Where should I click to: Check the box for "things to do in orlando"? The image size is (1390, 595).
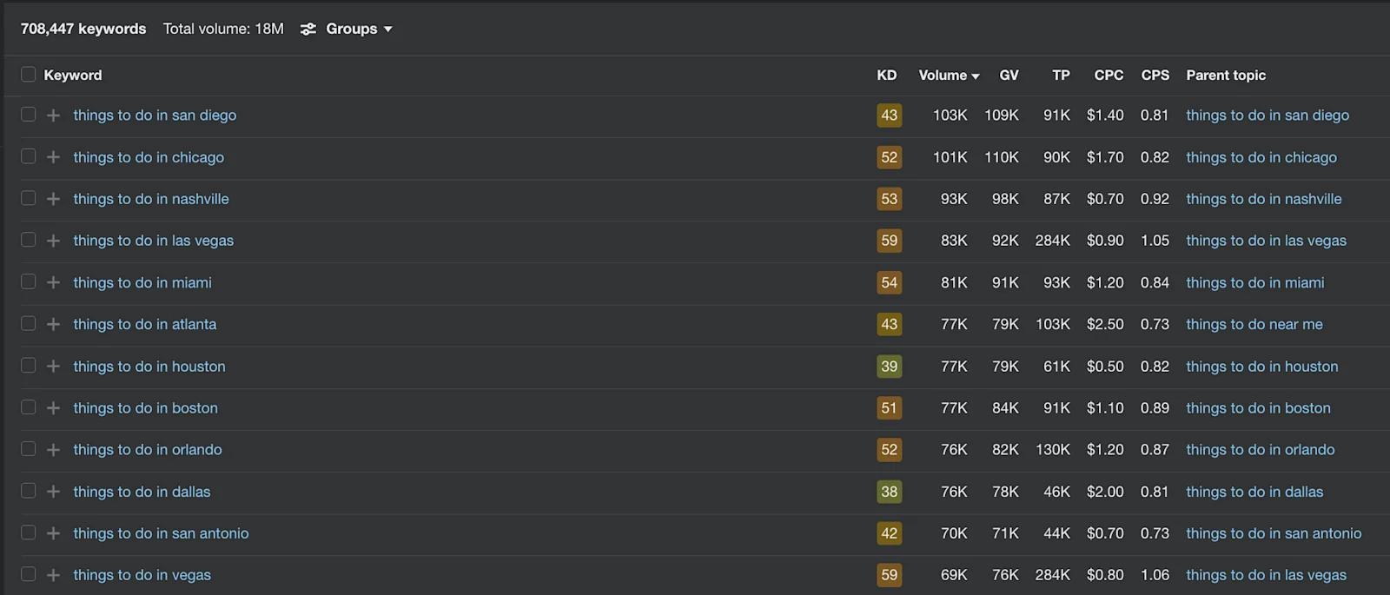click(x=27, y=449)
